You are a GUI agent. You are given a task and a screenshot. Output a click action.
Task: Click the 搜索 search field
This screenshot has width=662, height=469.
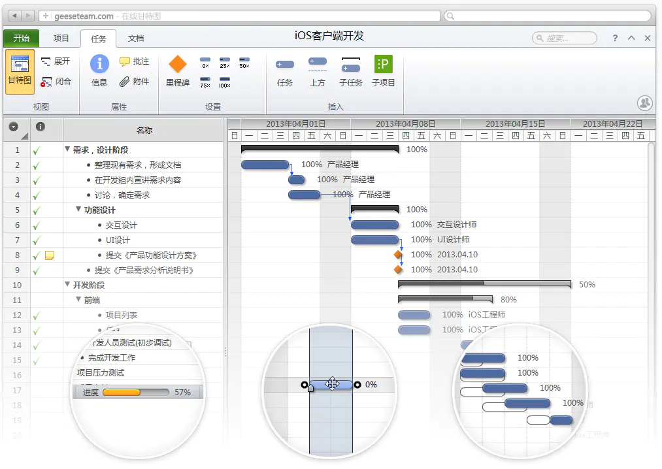point(565,38)
